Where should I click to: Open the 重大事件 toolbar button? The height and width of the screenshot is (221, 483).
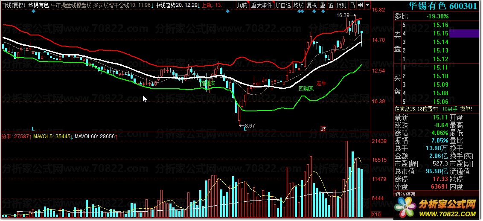pyautogui.click(x=261, y=5)
